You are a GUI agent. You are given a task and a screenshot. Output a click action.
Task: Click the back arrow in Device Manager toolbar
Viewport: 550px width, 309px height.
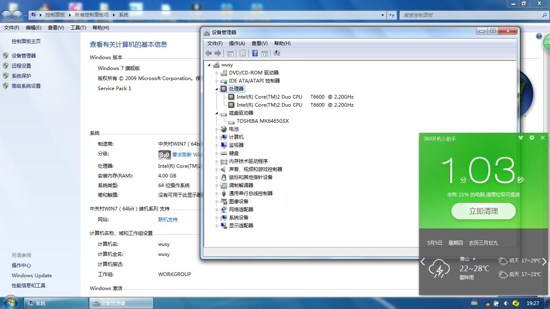click(209, 53)
